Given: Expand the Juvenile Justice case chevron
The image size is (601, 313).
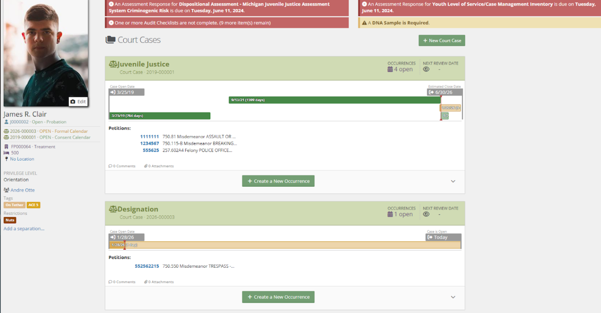Looking at the screenshot, I should click(453, 181).
